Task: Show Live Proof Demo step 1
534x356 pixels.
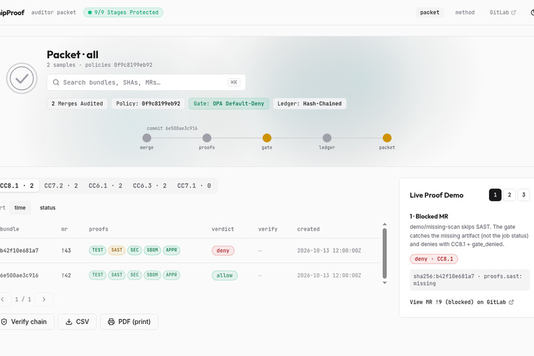Action: pos(495,195)
